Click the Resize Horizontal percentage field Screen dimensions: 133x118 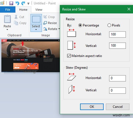[117, 34]
